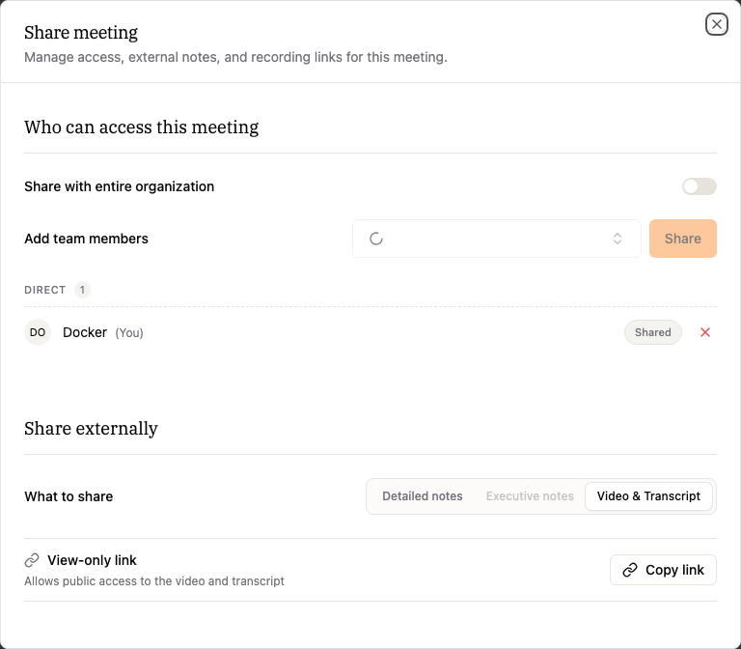
Task: Click the orange Share button
Action: click(x=682, y=239)
